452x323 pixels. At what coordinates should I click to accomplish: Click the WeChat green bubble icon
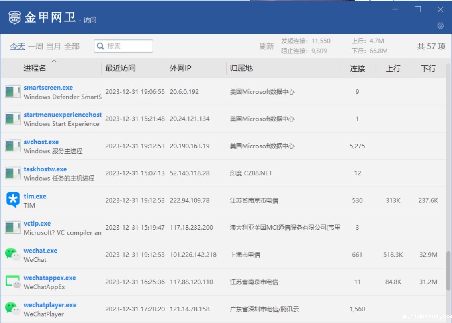[x=12, y=255]
